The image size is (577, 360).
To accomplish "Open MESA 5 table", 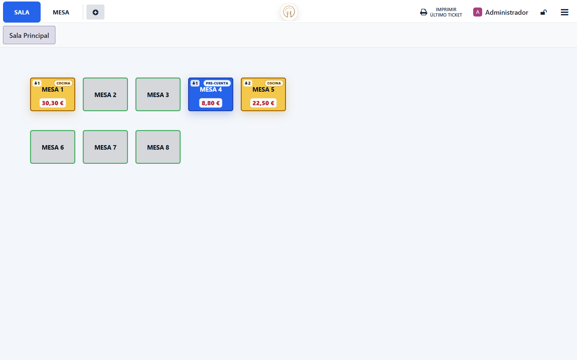I will pos(263,94).
